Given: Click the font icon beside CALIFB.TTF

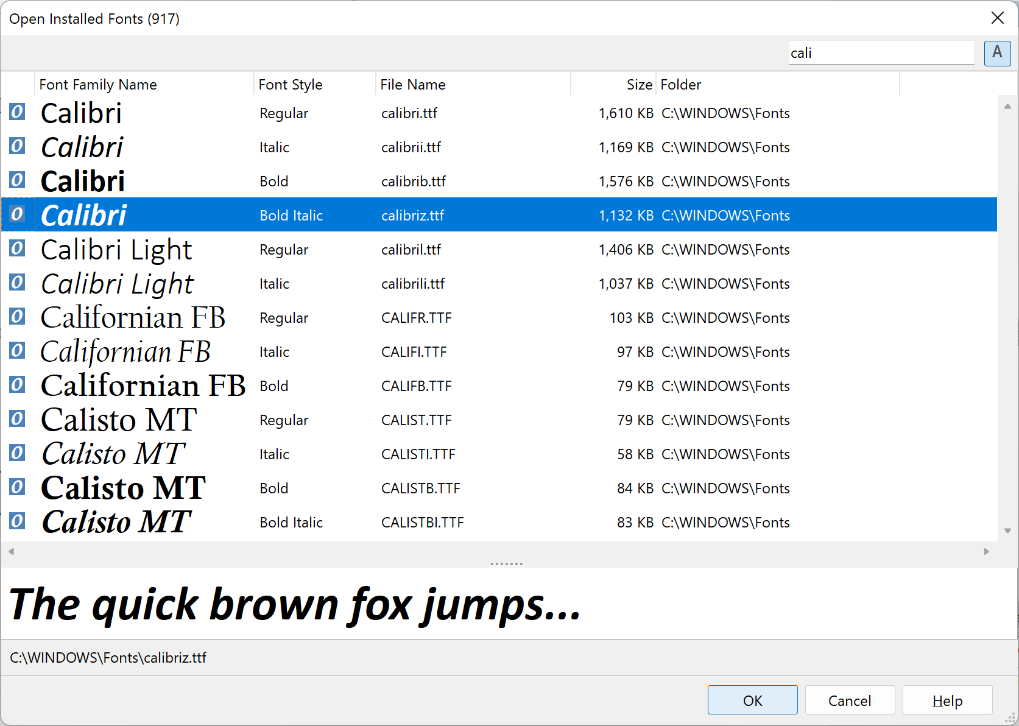Looking at the screenshot, I should coord(17,385).
